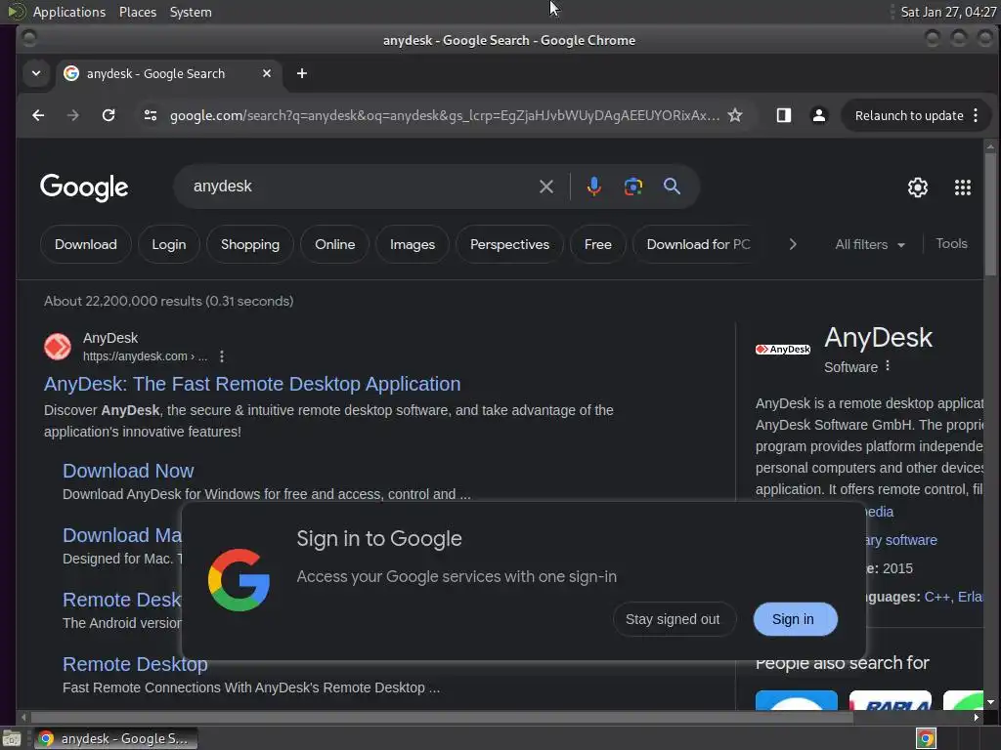The image size is (1001, 750).
Task: View site information icon in address bar
Action: pos(150,115)
